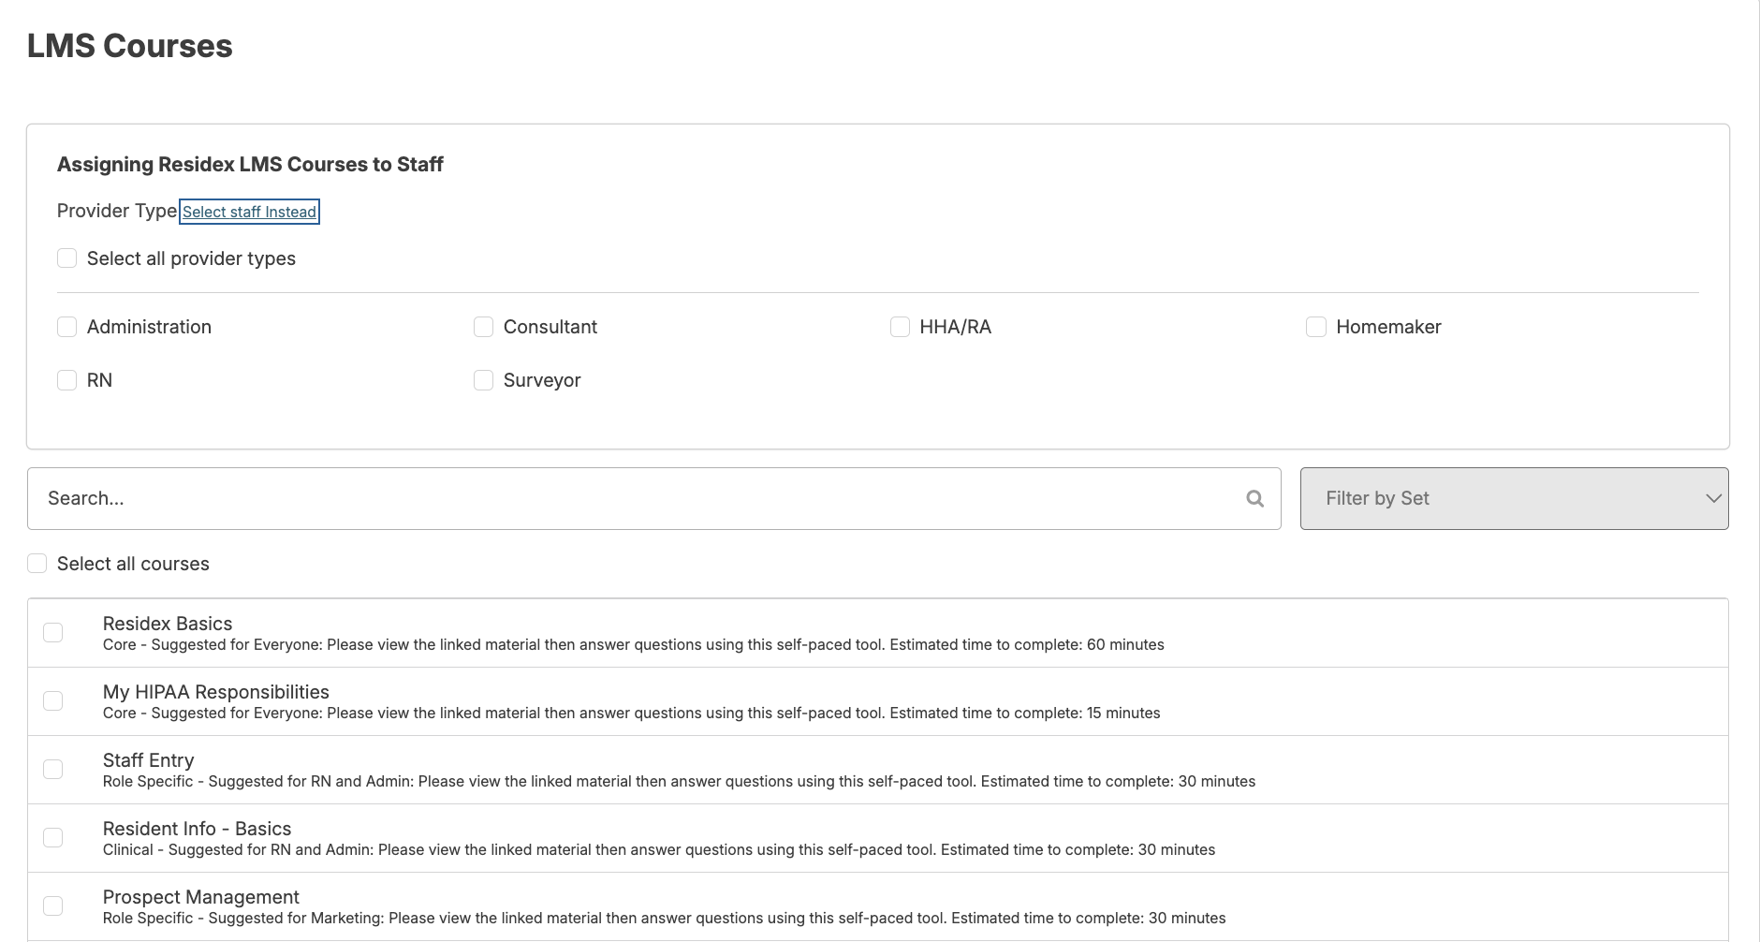Click the LMS Courses page heading

click(130, 46)
